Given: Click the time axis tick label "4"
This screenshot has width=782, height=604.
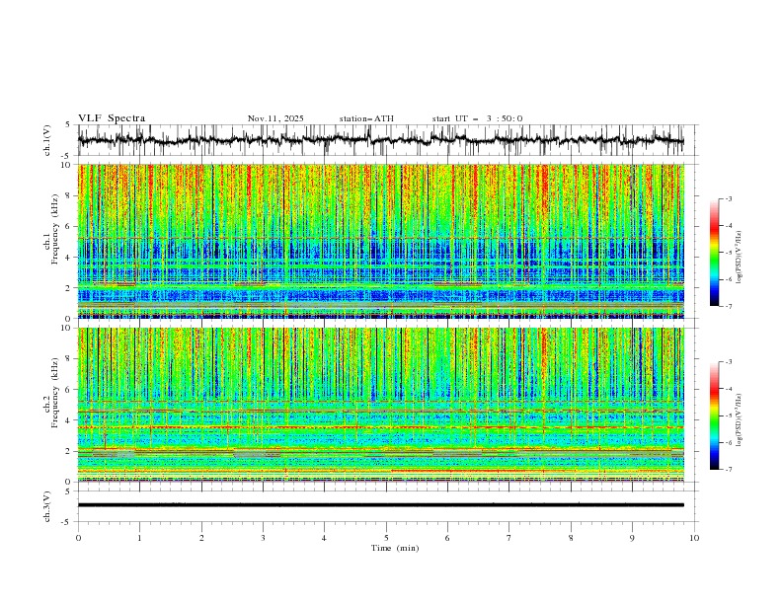Looking at the screenshot, I should coord(325,538).
